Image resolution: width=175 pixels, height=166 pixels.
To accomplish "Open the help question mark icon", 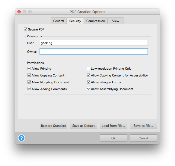I will (22, 138).
